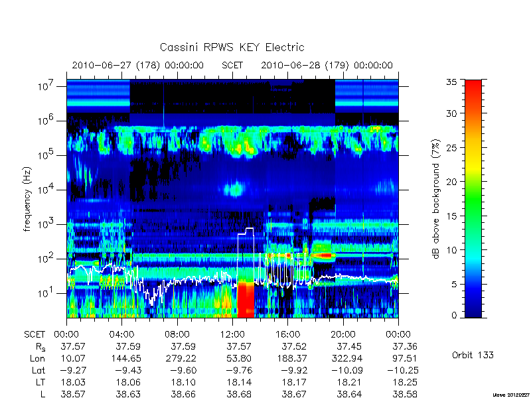Click the Lat row label
The width and height of the screenshot is (531, 398).
[38, 371]
